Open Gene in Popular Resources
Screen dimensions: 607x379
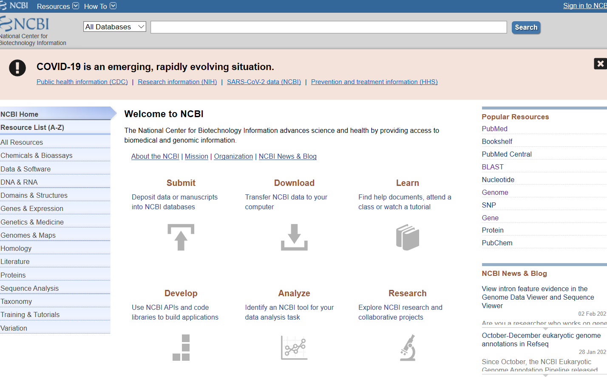click(490, 218)
